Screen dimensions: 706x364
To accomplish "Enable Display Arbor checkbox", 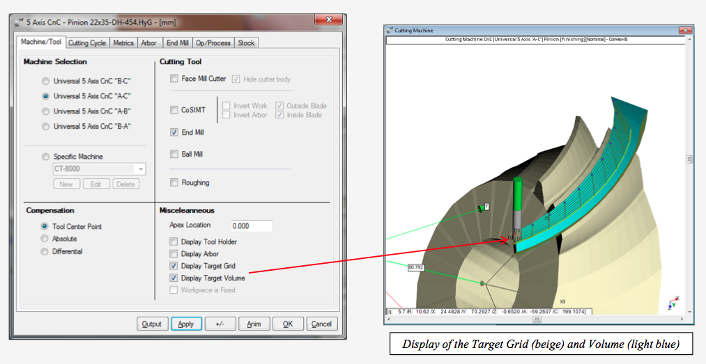I will [x=174, y=254].
